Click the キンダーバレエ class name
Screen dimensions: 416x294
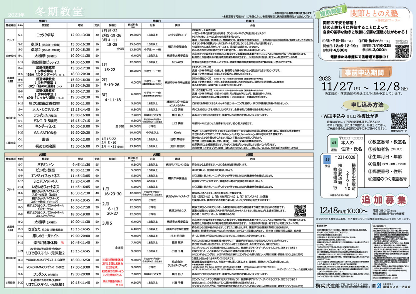(45, 126)
